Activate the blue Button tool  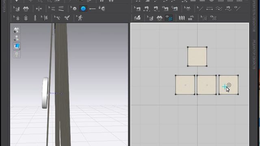point(83,9)
